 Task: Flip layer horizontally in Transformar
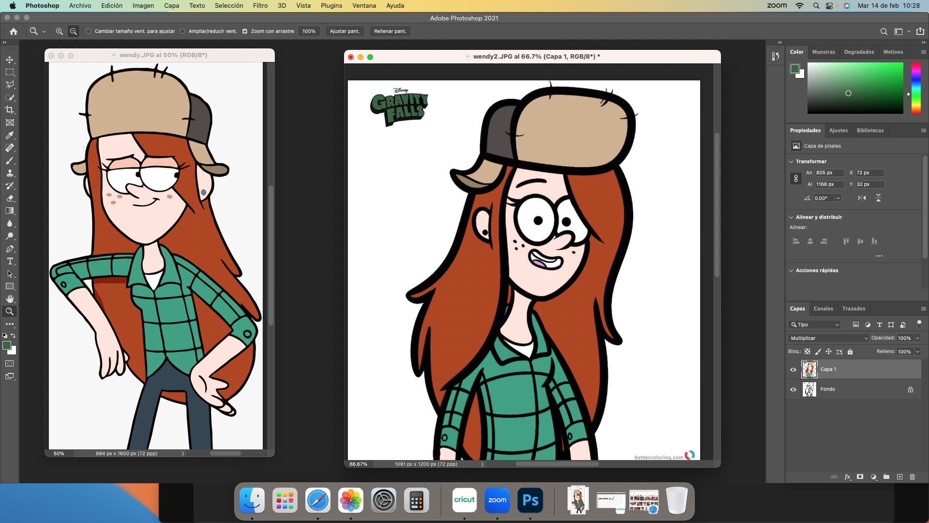coord(862,198)
